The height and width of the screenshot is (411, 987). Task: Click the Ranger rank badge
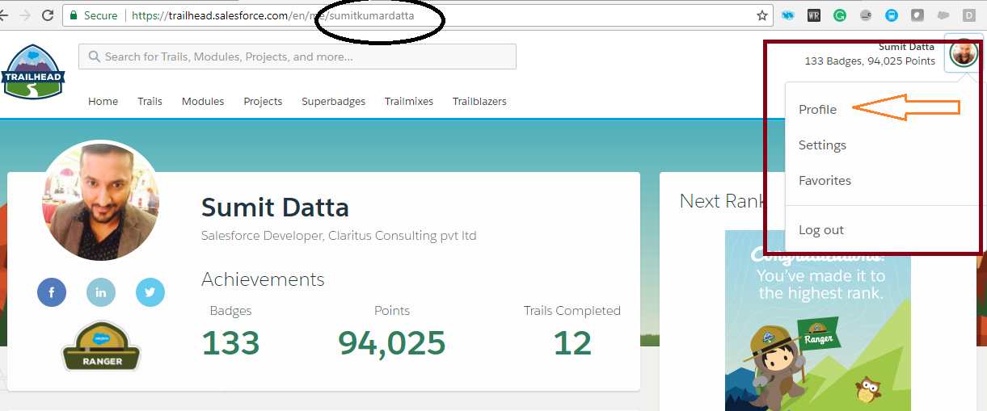(x=101, y=346)
